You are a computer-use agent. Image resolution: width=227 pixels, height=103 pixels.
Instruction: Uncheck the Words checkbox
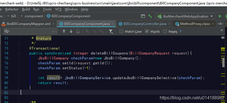click(x=147, y=31)
